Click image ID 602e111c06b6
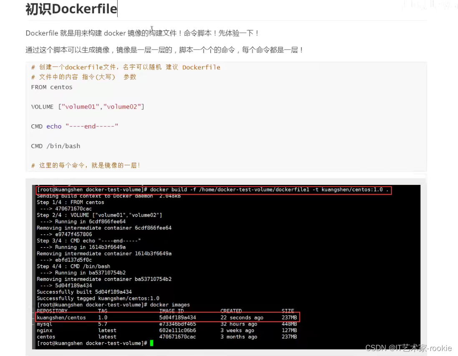 178,331
